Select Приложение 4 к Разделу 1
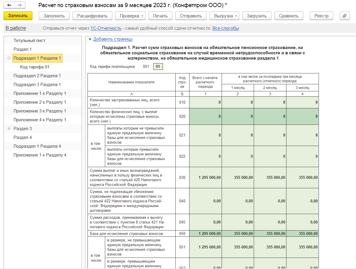 pyautogui.click(x=40, y=120)
